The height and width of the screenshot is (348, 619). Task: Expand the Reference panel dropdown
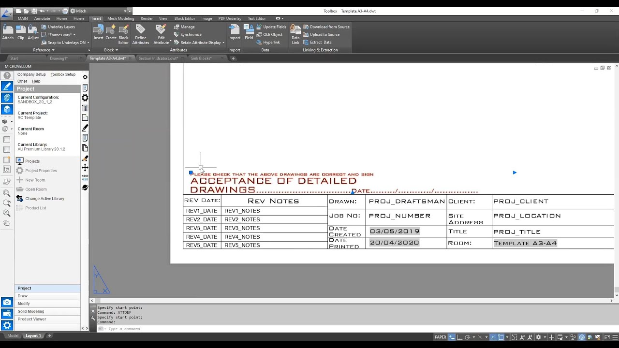click(x=44, y=50)
